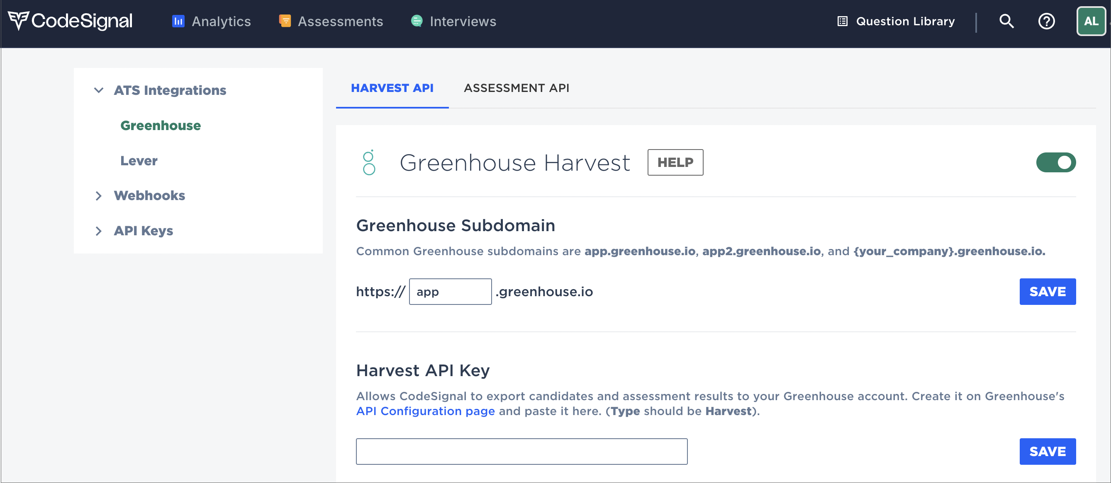
Task: Expand the API Keys section chevron
Action: [99, 231]
